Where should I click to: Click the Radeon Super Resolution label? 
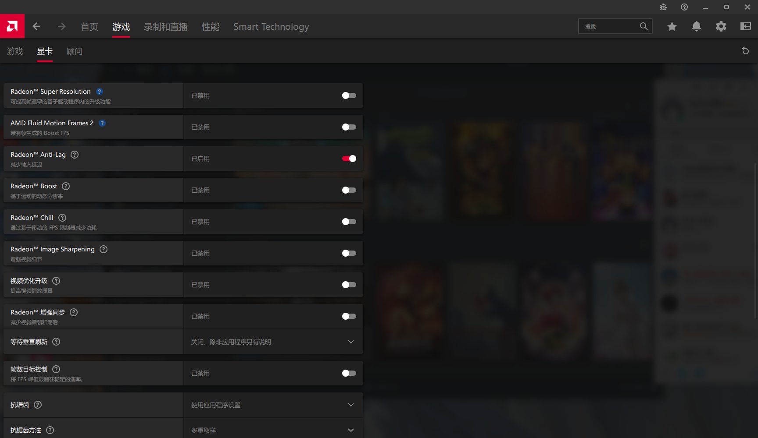coord(50,92)
